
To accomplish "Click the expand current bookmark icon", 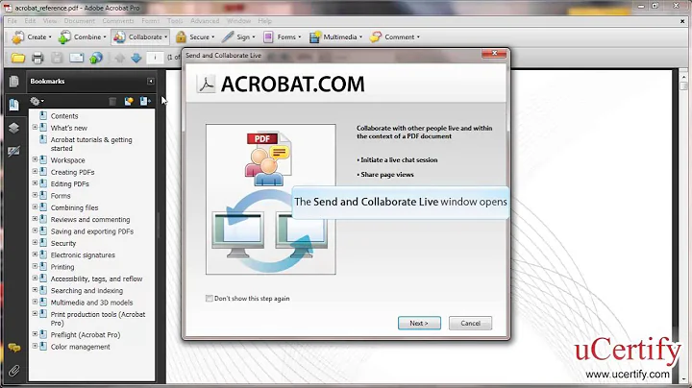I will tap(145, 102).
